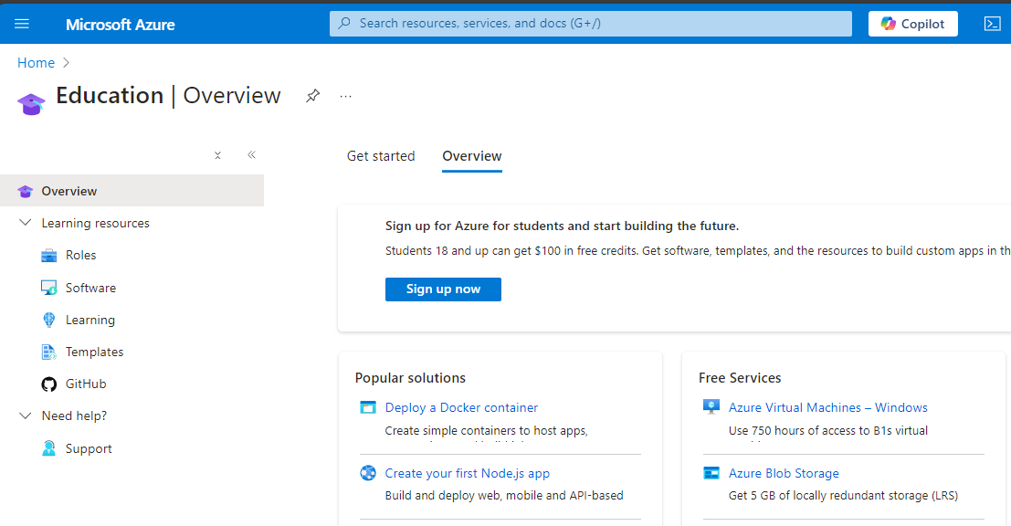The height and width of the screenshot is (526, 1011).
Task: Go to Home via breadcrumb
Action: point(37,62)
